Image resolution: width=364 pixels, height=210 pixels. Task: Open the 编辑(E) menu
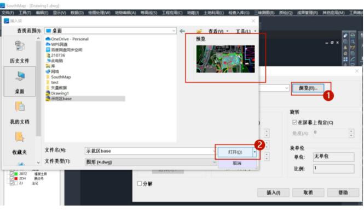[42, 13]
